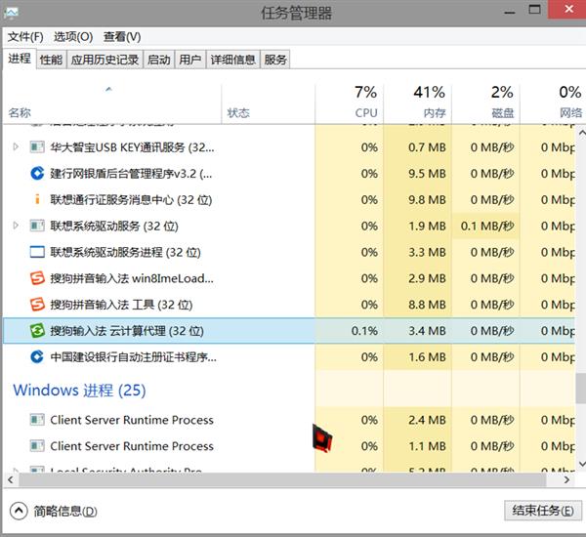586x537 pixels.
Task: Click the 8.8 MB memory value
Action: pyautogui.click(x=427, y=305)
